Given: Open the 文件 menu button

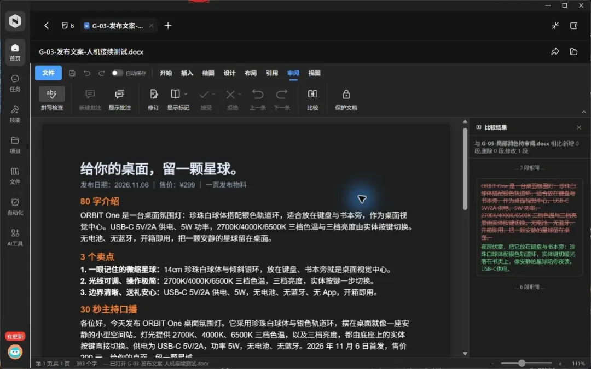Looking at the screenshot, I should point(48,73).
